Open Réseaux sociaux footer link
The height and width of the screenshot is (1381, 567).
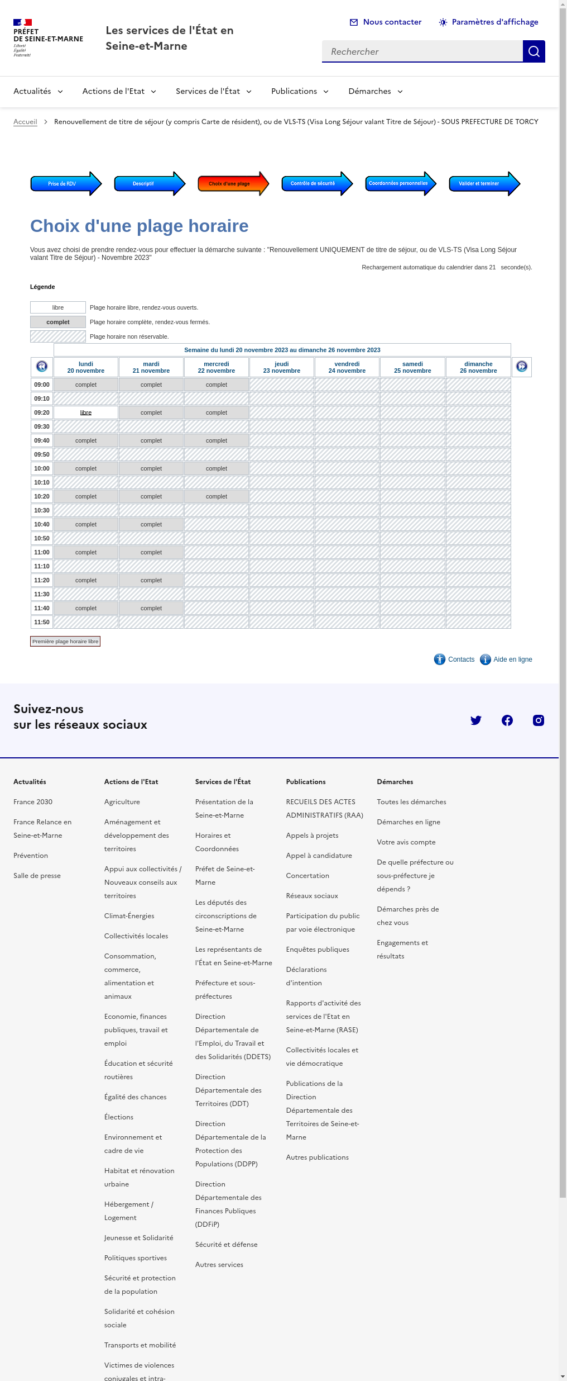pos(312,896)
